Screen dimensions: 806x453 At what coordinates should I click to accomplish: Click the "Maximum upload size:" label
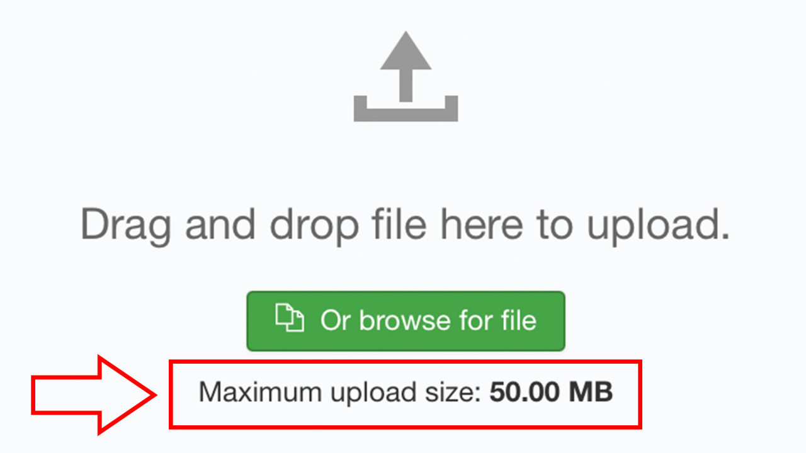[x=340, y=393]
